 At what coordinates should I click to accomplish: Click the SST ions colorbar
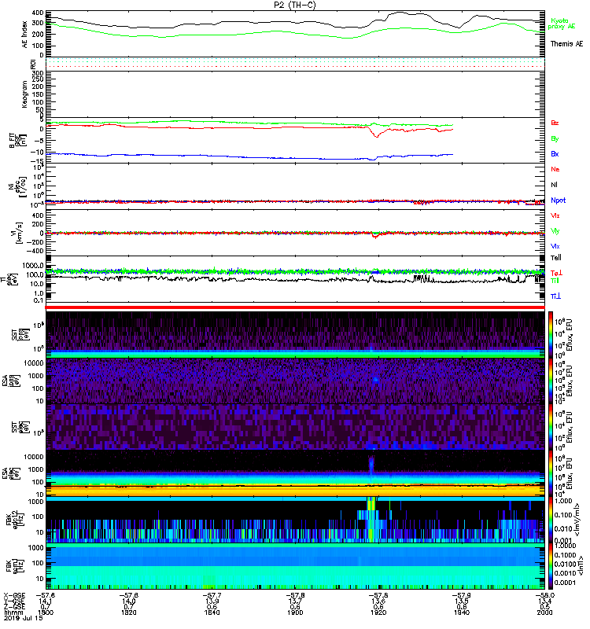pos(551,335)
